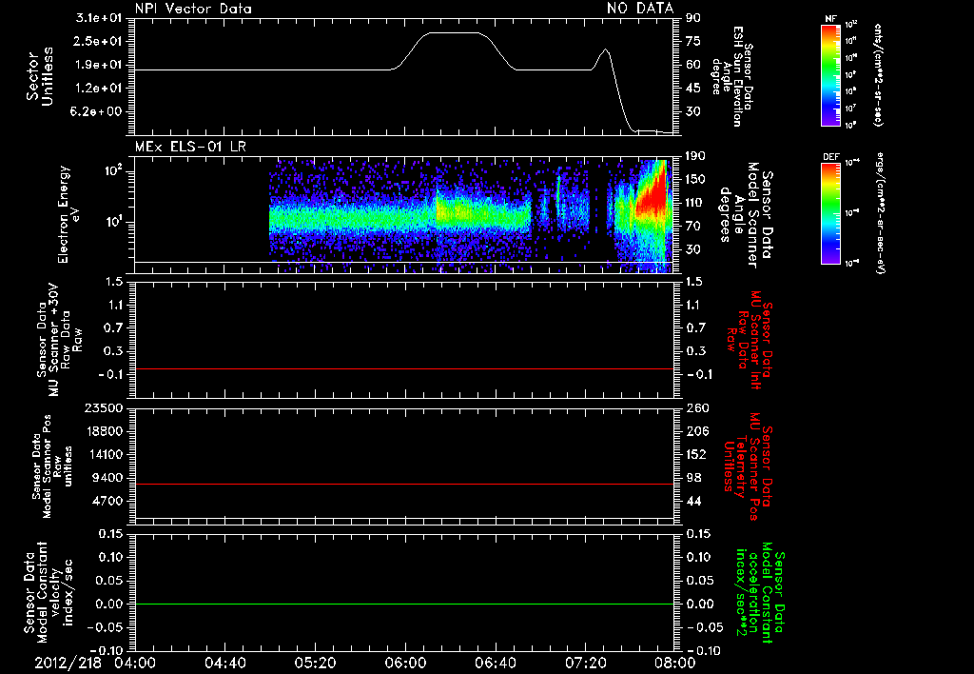Click the 18800 scanner position tick label
The height and width of the screenshot is (674, 974).
tap(103, 431)
